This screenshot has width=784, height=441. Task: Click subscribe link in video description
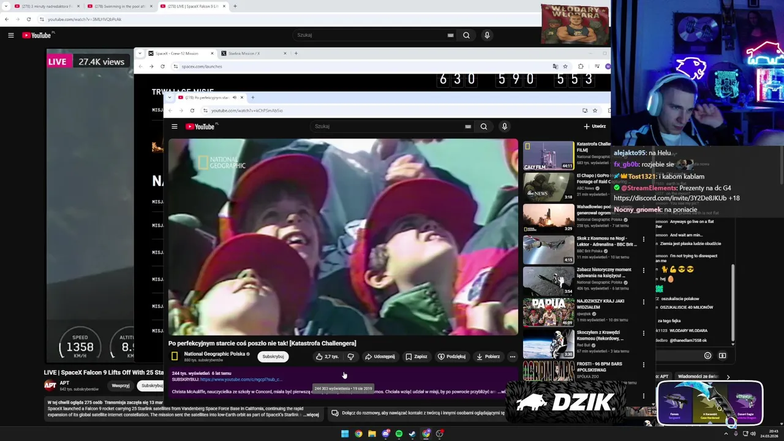point(241,379)
